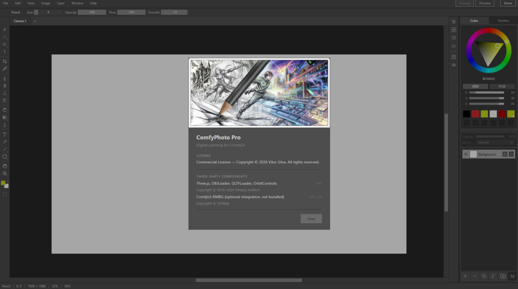Select the Hand pan tool
The width and height of the screenshot is (518, 289).
5,166
